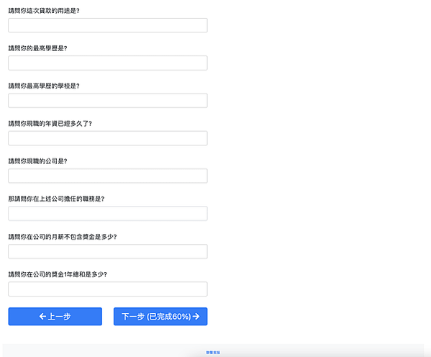Click the 最高學歷 answer field
The width and height of the screenshot is (431, 357).
108,63
